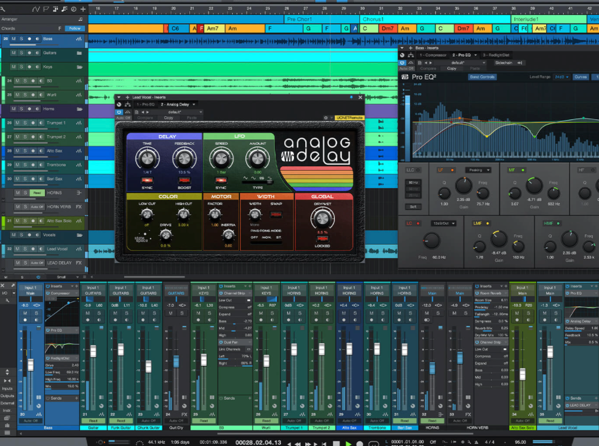This screenshot has width=599, height=446.
Task: Open the Keys folder track icon
Action: (x=79, y=67)
